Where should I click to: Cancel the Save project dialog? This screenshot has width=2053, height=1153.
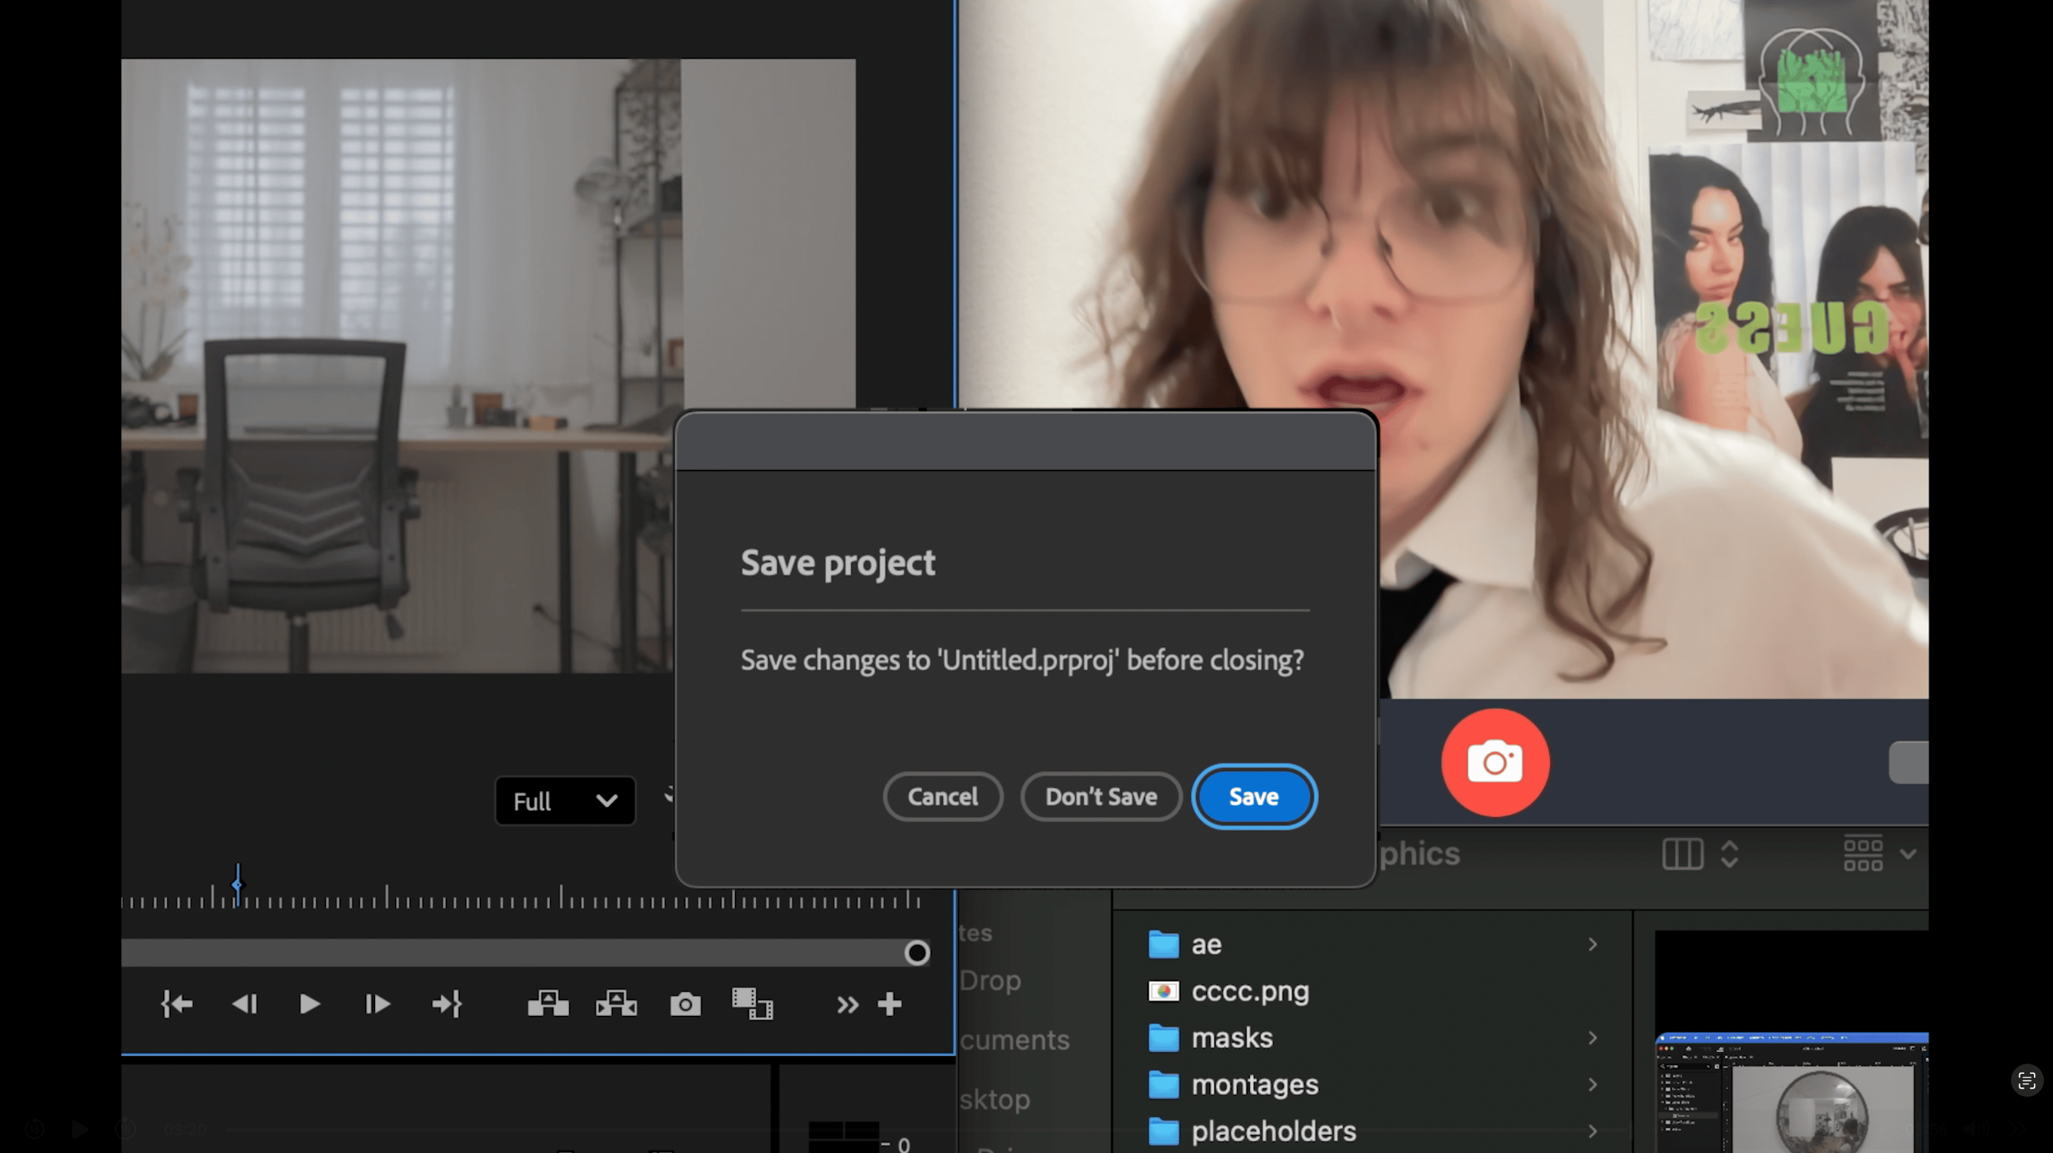pos(943,796)
